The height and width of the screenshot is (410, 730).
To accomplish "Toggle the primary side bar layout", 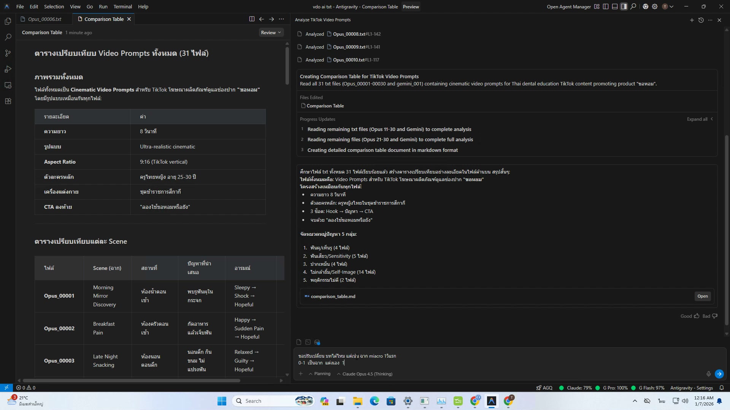I will (606, 6).
